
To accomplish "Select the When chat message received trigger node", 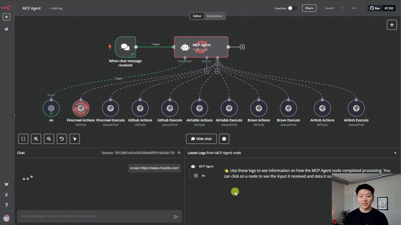I will (x=125, y=47).
